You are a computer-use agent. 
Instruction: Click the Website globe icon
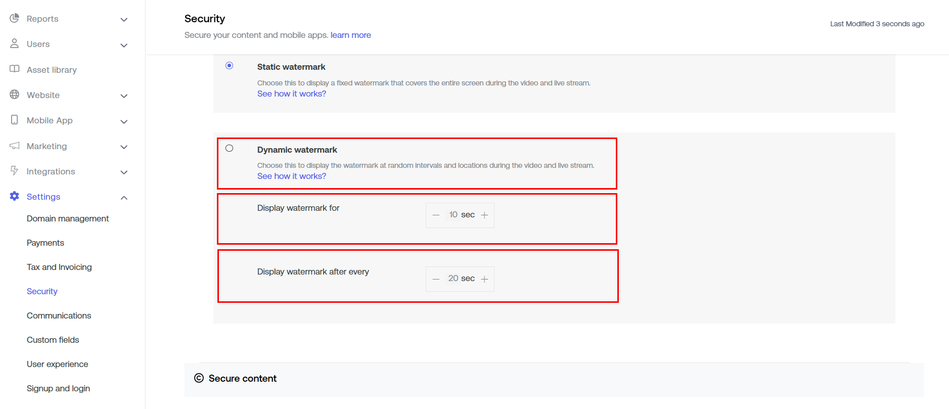(15, 95)
